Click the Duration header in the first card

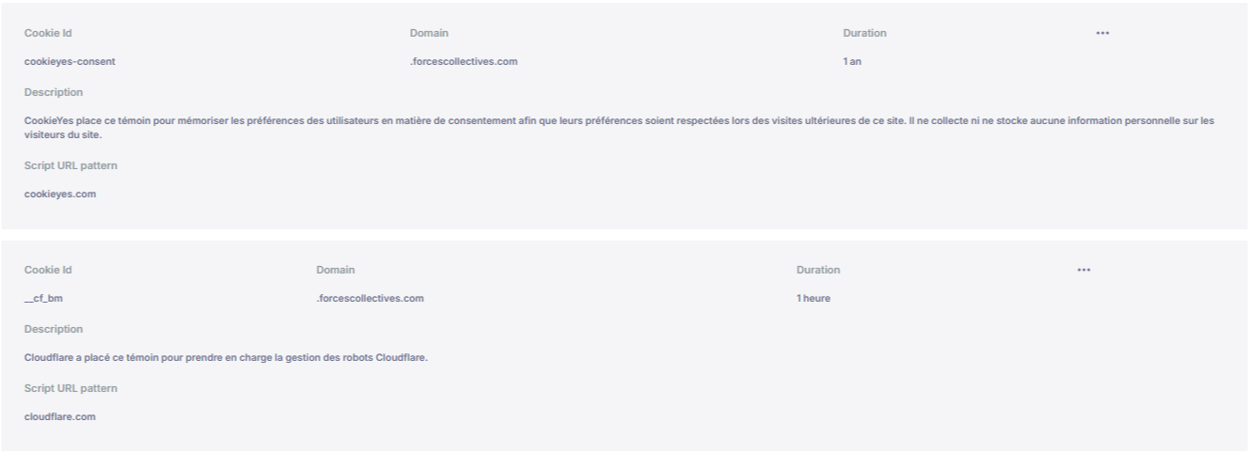tap(865, 33)
